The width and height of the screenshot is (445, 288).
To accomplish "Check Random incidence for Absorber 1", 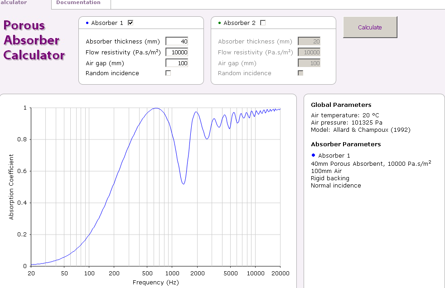I will click(168, 73).
